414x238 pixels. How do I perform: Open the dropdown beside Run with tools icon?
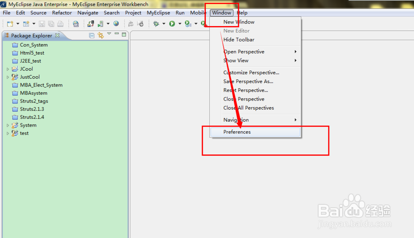[196, 24]
